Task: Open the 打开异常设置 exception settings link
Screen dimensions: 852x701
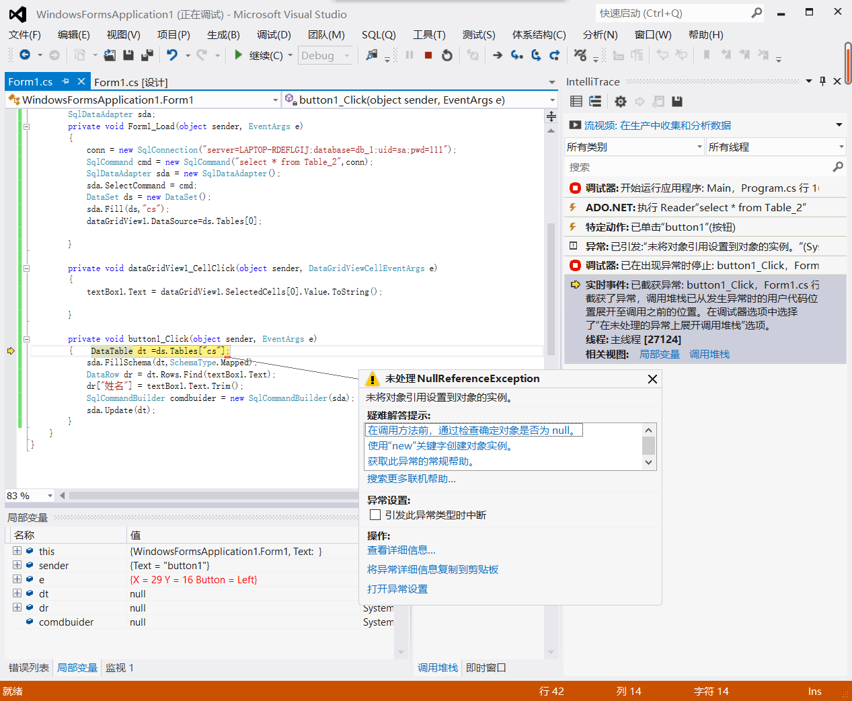Action: [x=397, y=589]
